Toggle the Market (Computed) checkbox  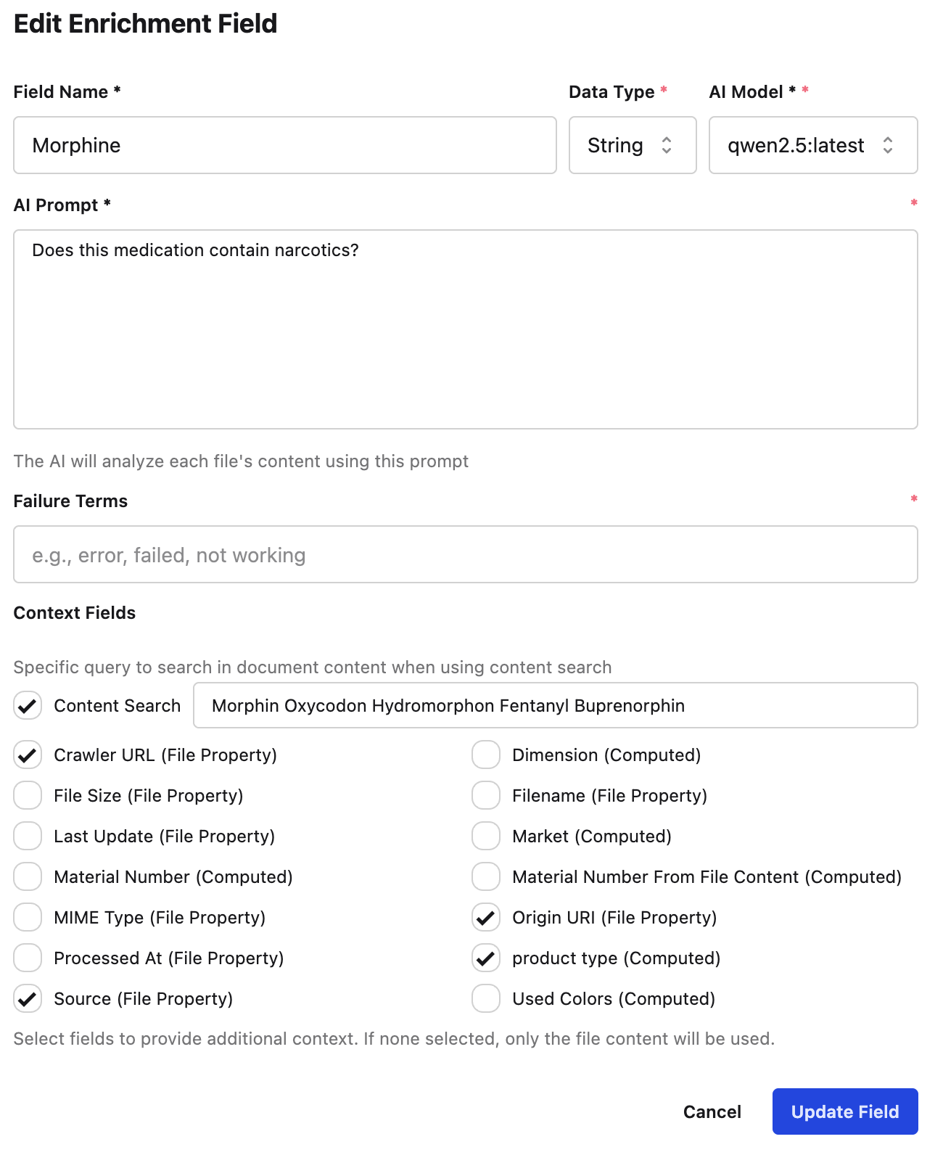tap(485, 836)
